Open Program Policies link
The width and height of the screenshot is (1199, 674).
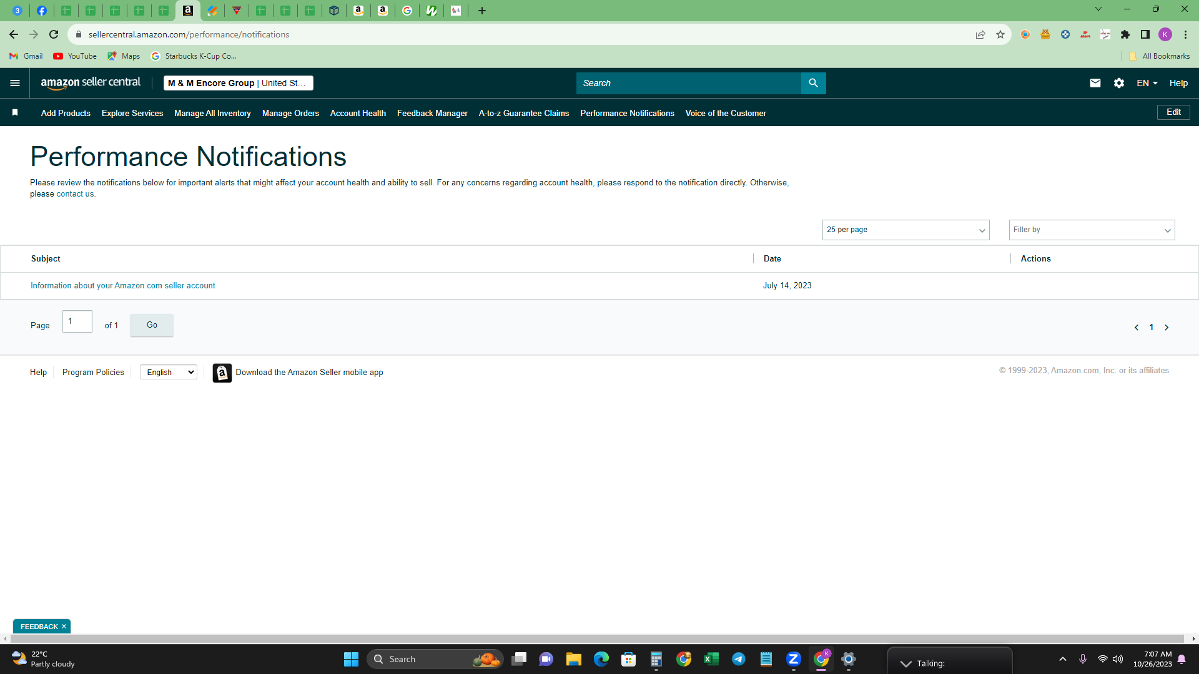click(93, 372)
